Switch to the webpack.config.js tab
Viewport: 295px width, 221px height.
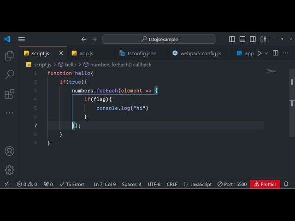coord(200,53)
